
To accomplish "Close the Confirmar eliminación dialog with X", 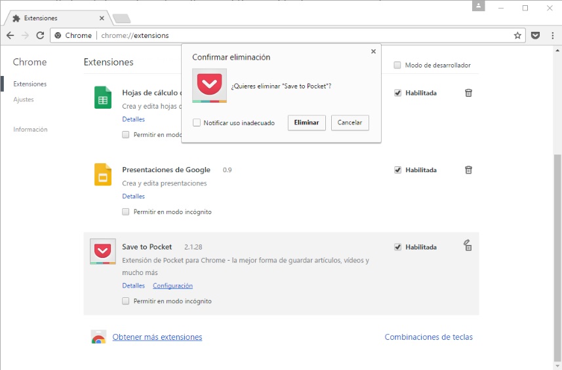I will point(373,51).
